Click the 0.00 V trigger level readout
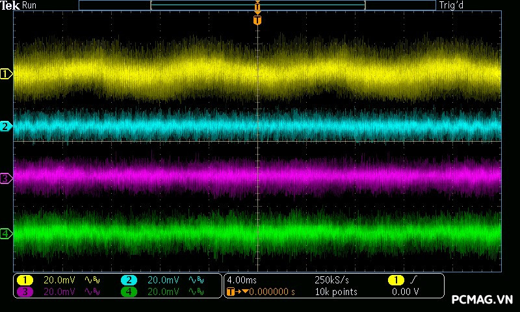 click(x=405, y=292)
